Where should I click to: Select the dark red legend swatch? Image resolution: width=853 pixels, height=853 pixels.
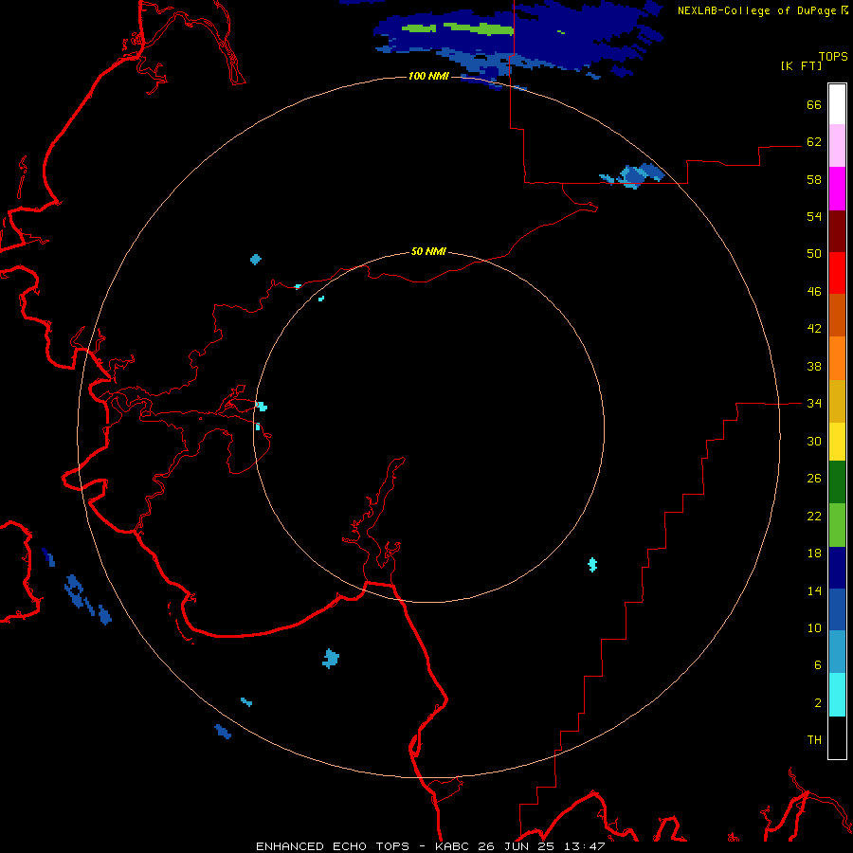837,230
